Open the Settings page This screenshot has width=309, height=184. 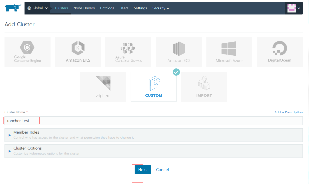140,8
